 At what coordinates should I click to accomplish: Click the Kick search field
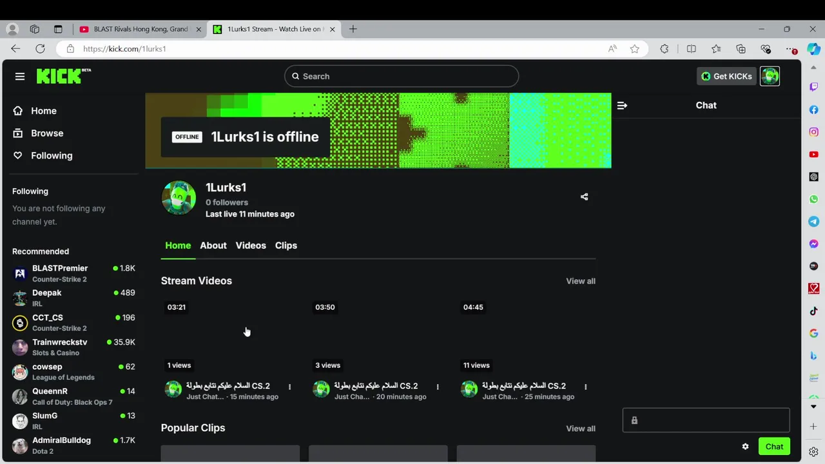pyautogui.click(x=402, y=76)
